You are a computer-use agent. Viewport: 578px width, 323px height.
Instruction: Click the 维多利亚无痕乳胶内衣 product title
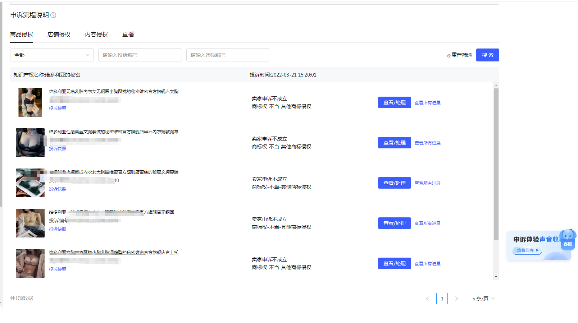[114, 92]
